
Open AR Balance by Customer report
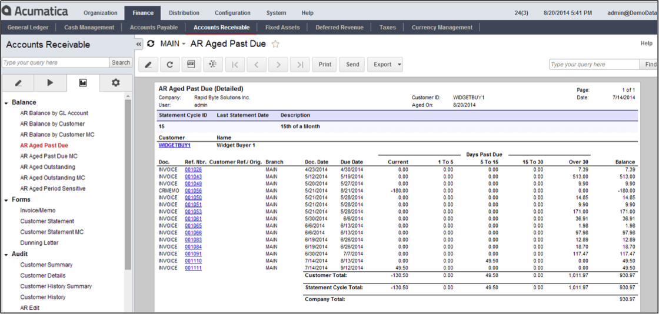pos(52,124)
